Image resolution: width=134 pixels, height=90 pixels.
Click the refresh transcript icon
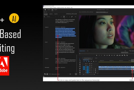pyautogui.click(x=61, y=17)
